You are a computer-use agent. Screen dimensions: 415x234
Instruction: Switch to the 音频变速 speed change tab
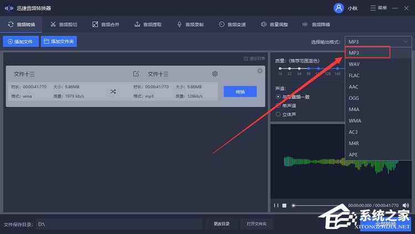click(232, 25)
